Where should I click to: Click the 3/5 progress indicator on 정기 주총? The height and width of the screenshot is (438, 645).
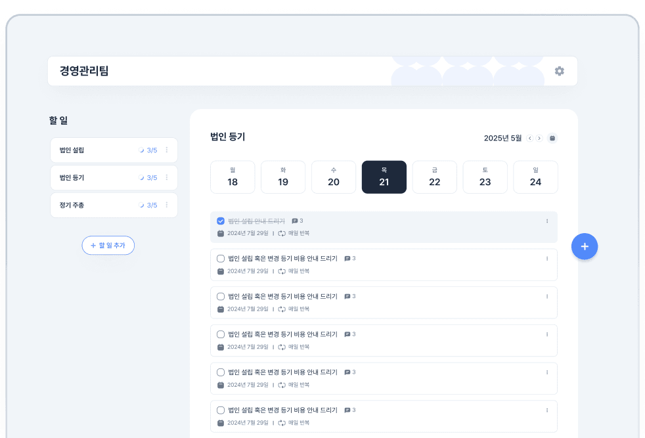[152, 205]
